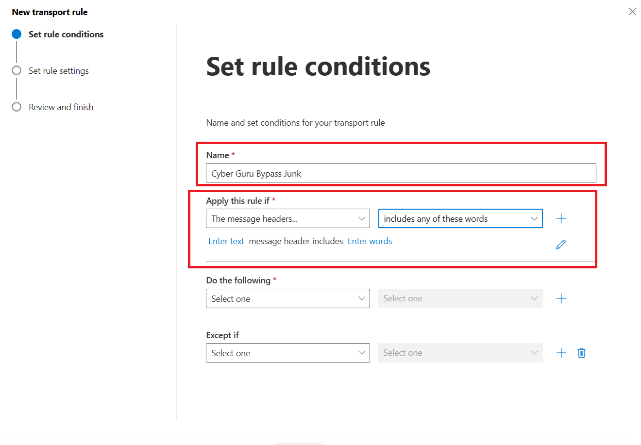Expand the Do the following 'Select one' dropdown
This screenshot has width=641, height=445.
coord(288,298)
